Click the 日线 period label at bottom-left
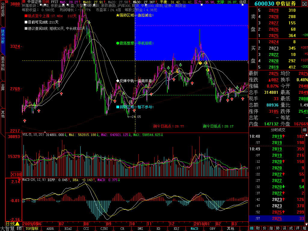308x231 pixels. (x=11, y=224)
